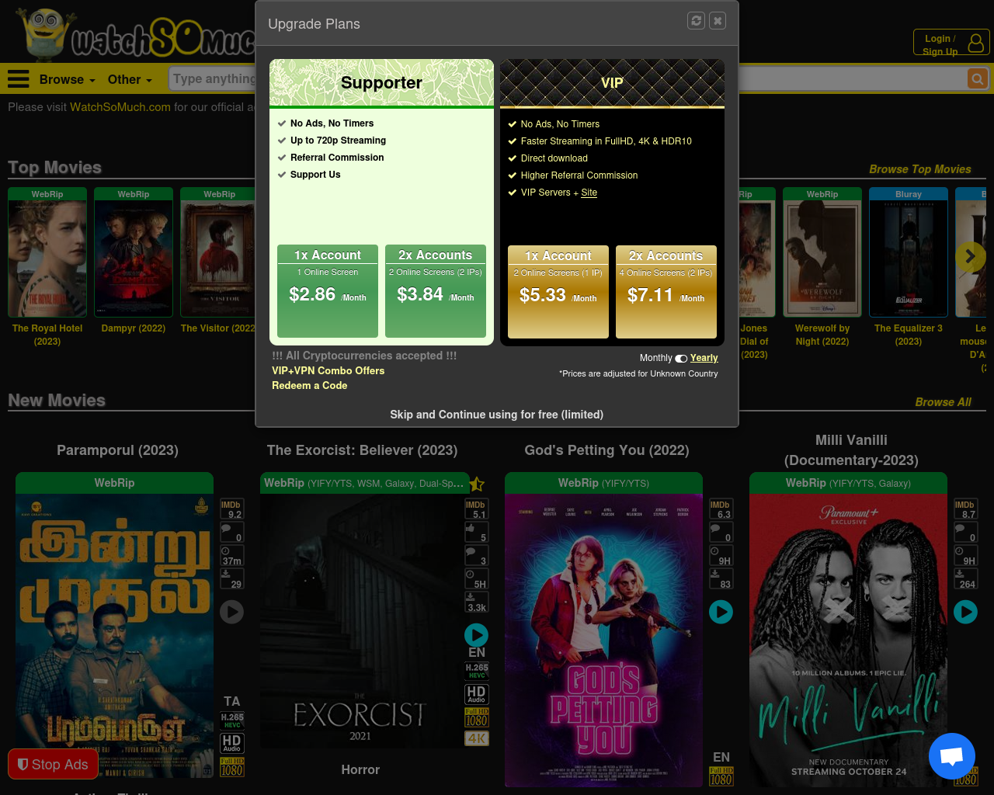Screen dimensions: 994x795
Task: Click the New Movies section heading
Action: point(57,401)
